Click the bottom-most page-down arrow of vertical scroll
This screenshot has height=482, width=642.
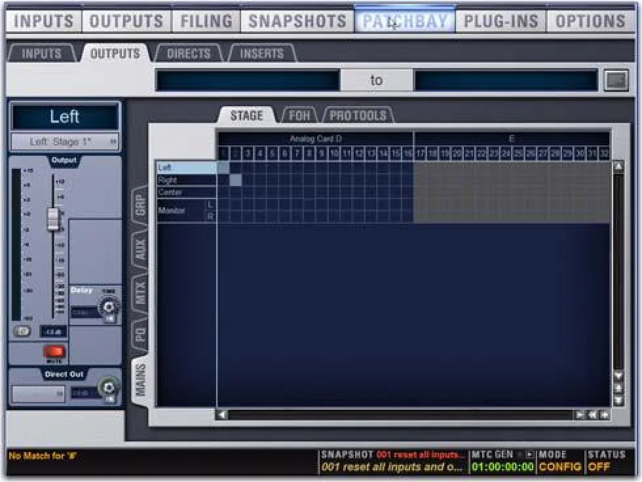tap(618, 401)
